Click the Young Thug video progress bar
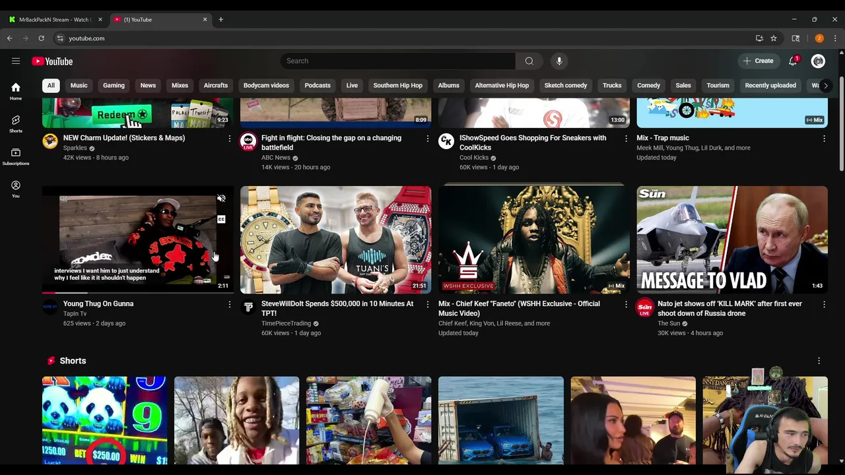 pos(138,292)
